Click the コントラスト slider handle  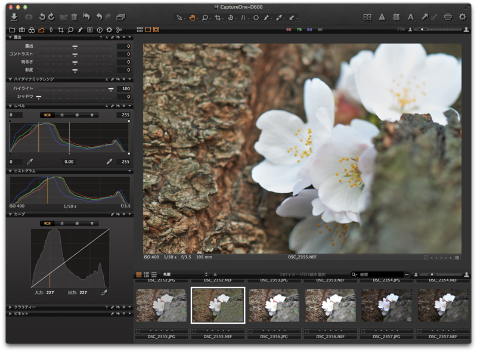click(x=75, y=54)
